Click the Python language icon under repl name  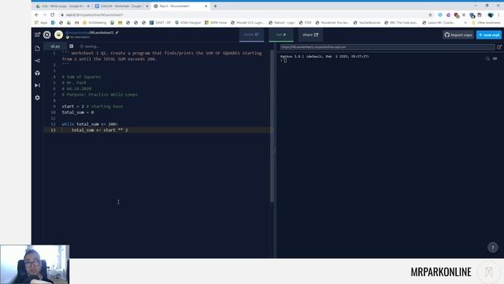coord(68,37)
